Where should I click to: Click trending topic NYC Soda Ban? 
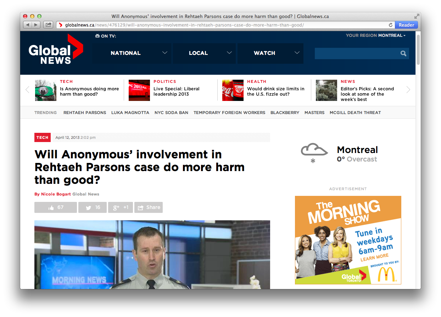pos(171,113)
